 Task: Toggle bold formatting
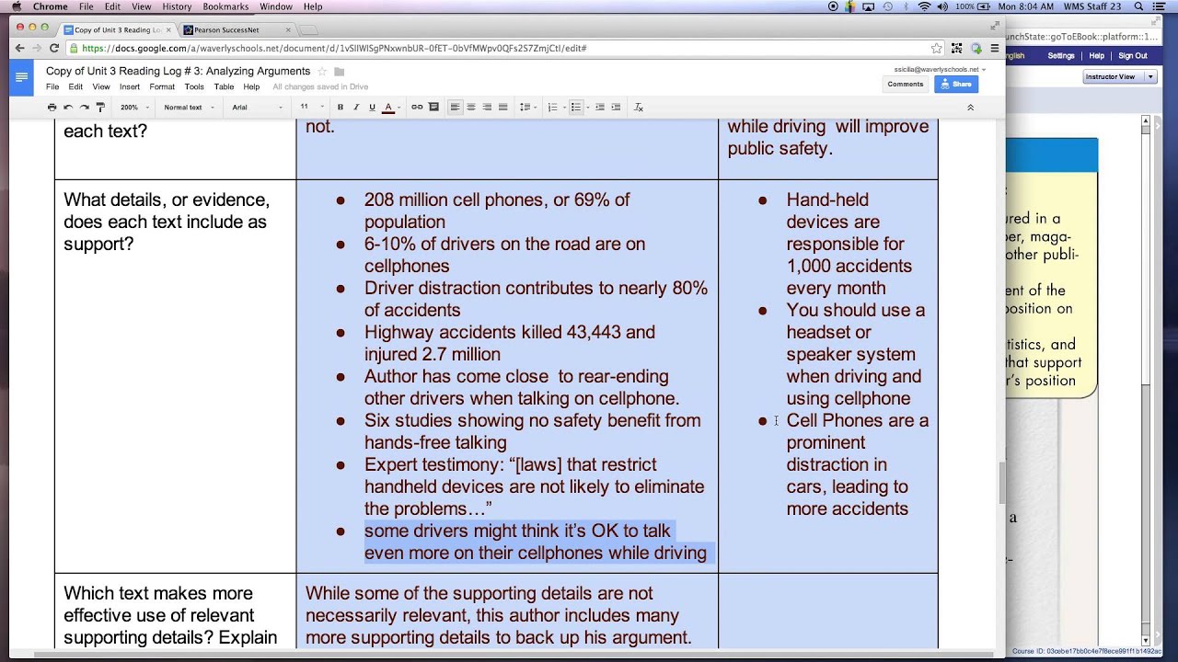click(341, 108)
